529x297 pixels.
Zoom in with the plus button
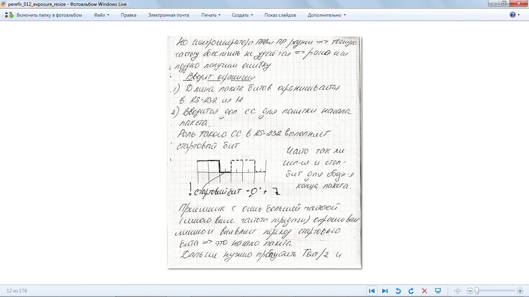tap(520, 291)
